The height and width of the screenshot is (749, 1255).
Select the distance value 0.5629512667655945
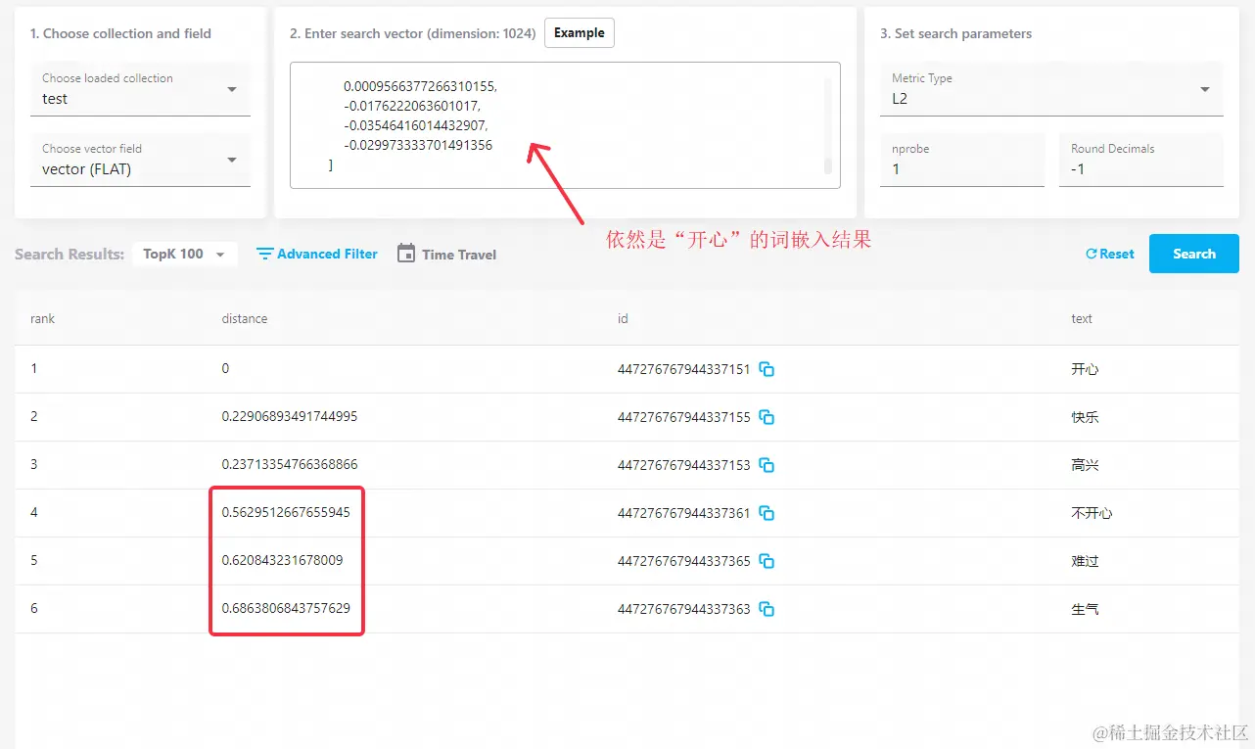[286, 512]
